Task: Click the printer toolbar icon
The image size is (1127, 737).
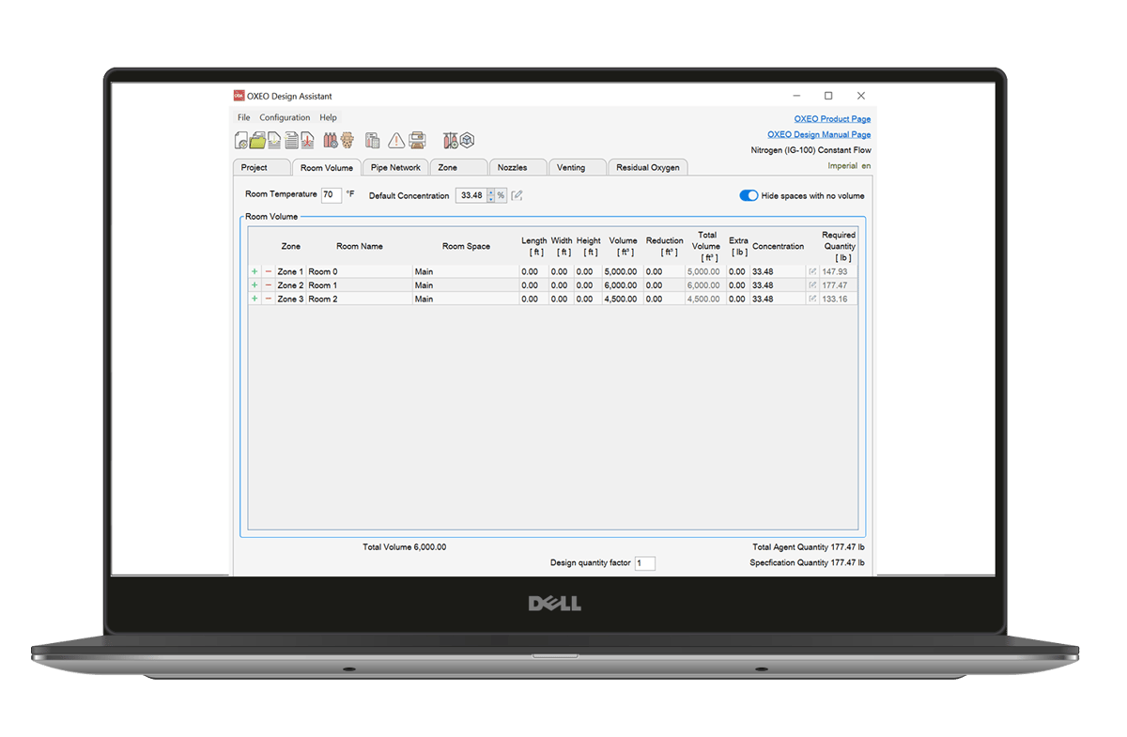Action: point(418,141)
